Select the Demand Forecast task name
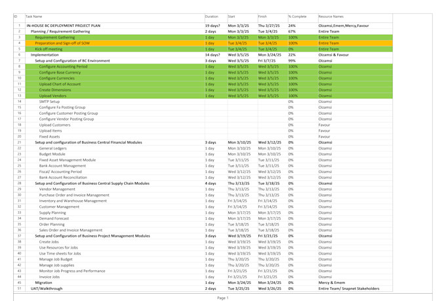The image size is (446, 301). 54,218
